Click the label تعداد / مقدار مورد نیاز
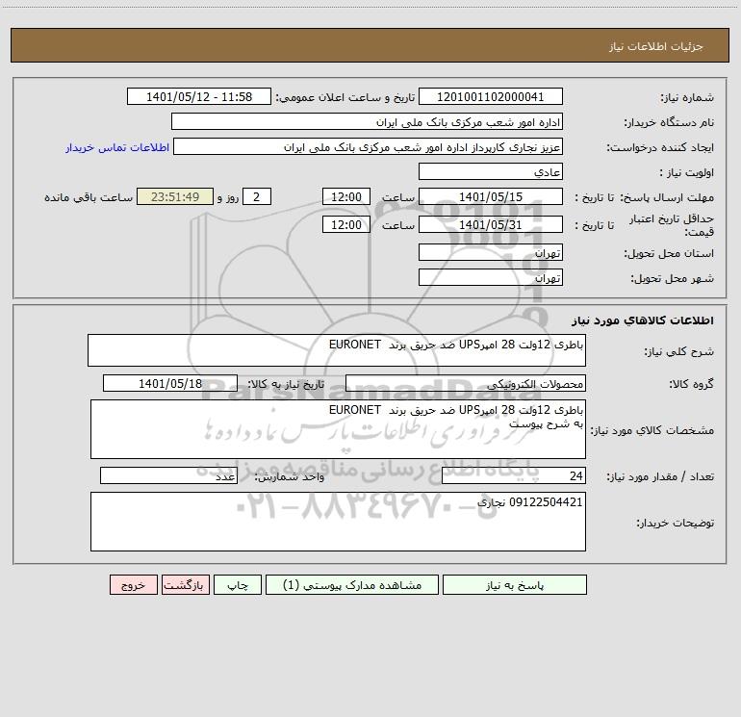 tap(660, 477)
